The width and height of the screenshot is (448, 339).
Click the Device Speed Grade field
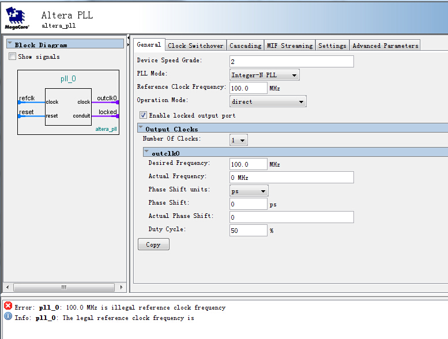coord(292,62)
